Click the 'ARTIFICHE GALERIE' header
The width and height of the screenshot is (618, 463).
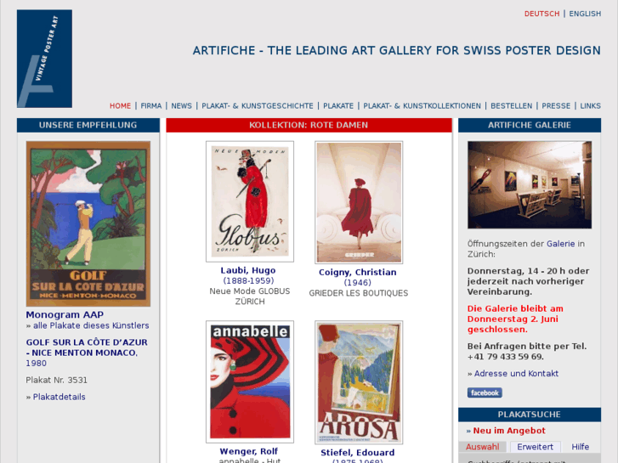point(530,125)
